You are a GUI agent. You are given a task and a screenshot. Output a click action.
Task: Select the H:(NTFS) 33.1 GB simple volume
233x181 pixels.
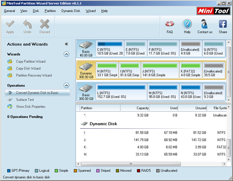pos(107,70)
